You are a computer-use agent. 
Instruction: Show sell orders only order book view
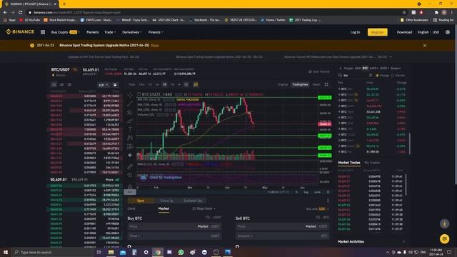pos(69,84)
